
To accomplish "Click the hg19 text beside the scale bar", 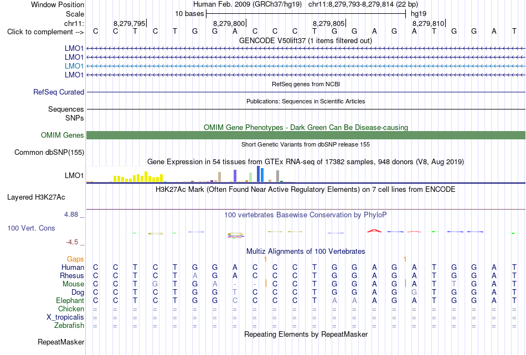I will 419,14.
